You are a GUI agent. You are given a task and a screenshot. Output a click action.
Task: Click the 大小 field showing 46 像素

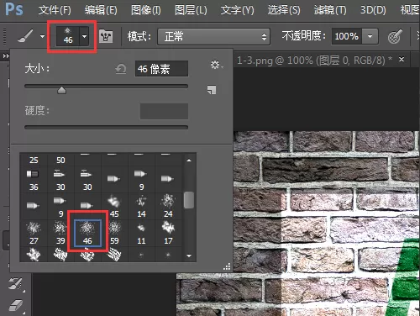(161, 69)
